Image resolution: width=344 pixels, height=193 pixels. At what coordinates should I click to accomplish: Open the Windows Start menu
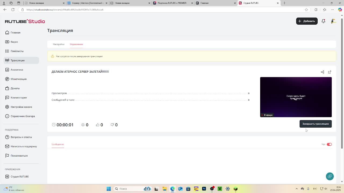pos(109,189)
